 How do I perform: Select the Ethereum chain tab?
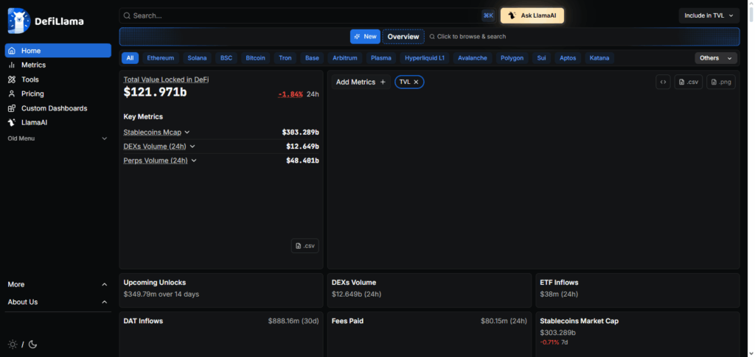tap(160, 58)
